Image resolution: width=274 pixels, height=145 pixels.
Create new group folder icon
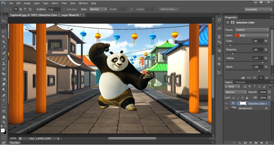click(x=256, y=143)
